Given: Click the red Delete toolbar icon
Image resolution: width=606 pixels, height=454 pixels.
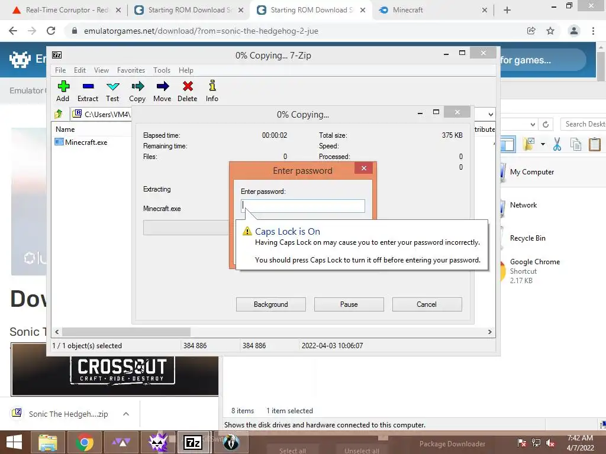Looking at the screenshot, I should tap(188, 91).
